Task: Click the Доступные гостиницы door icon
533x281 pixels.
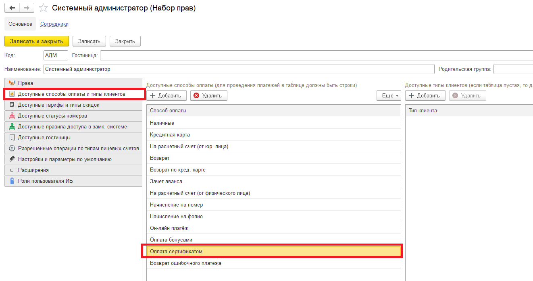Action: click(12, 137)
